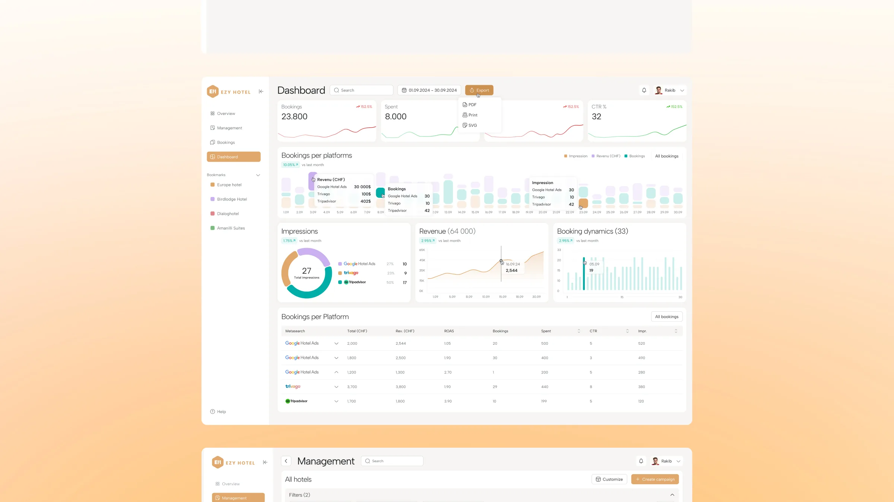Screen dimensions: 894x502
Task: Click the SVG icon in export menu
Action: pyautogui.click(x=465, y=125)
